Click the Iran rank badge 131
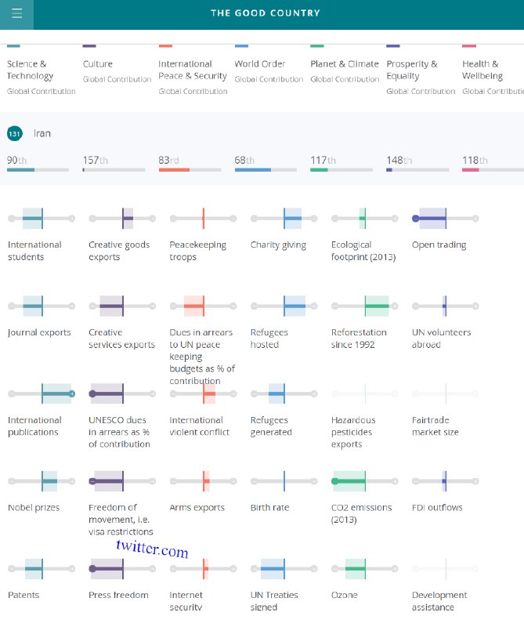Screen dimensions: 524x627 point(14,134)
